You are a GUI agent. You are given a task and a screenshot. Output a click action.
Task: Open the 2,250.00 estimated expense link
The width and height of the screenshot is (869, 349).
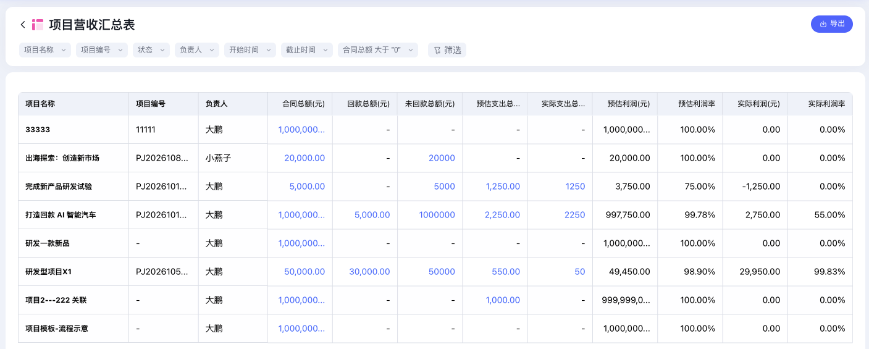503,215
